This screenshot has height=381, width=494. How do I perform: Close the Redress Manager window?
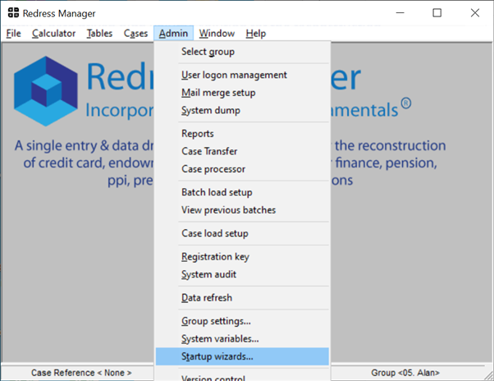(x=475, y=13)
